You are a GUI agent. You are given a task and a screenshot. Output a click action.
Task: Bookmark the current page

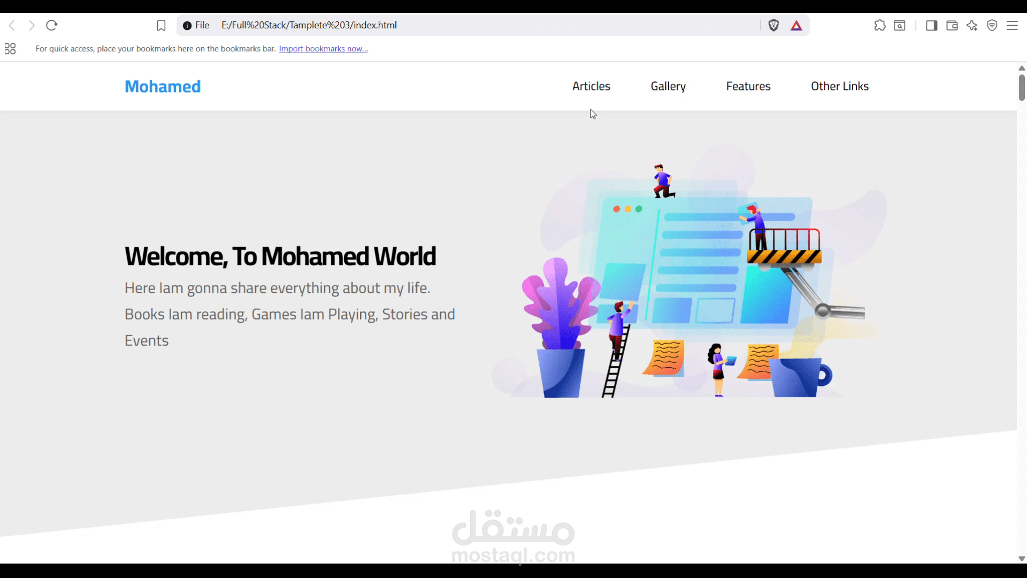tap(161, 25)
